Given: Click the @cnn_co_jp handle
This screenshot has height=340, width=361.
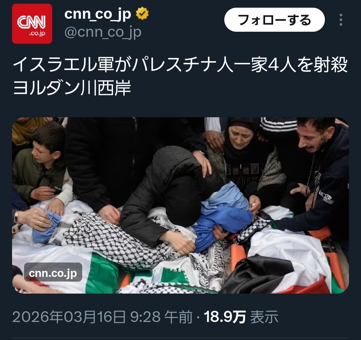Looking at the screenshot, I should [x=103, y=32].
